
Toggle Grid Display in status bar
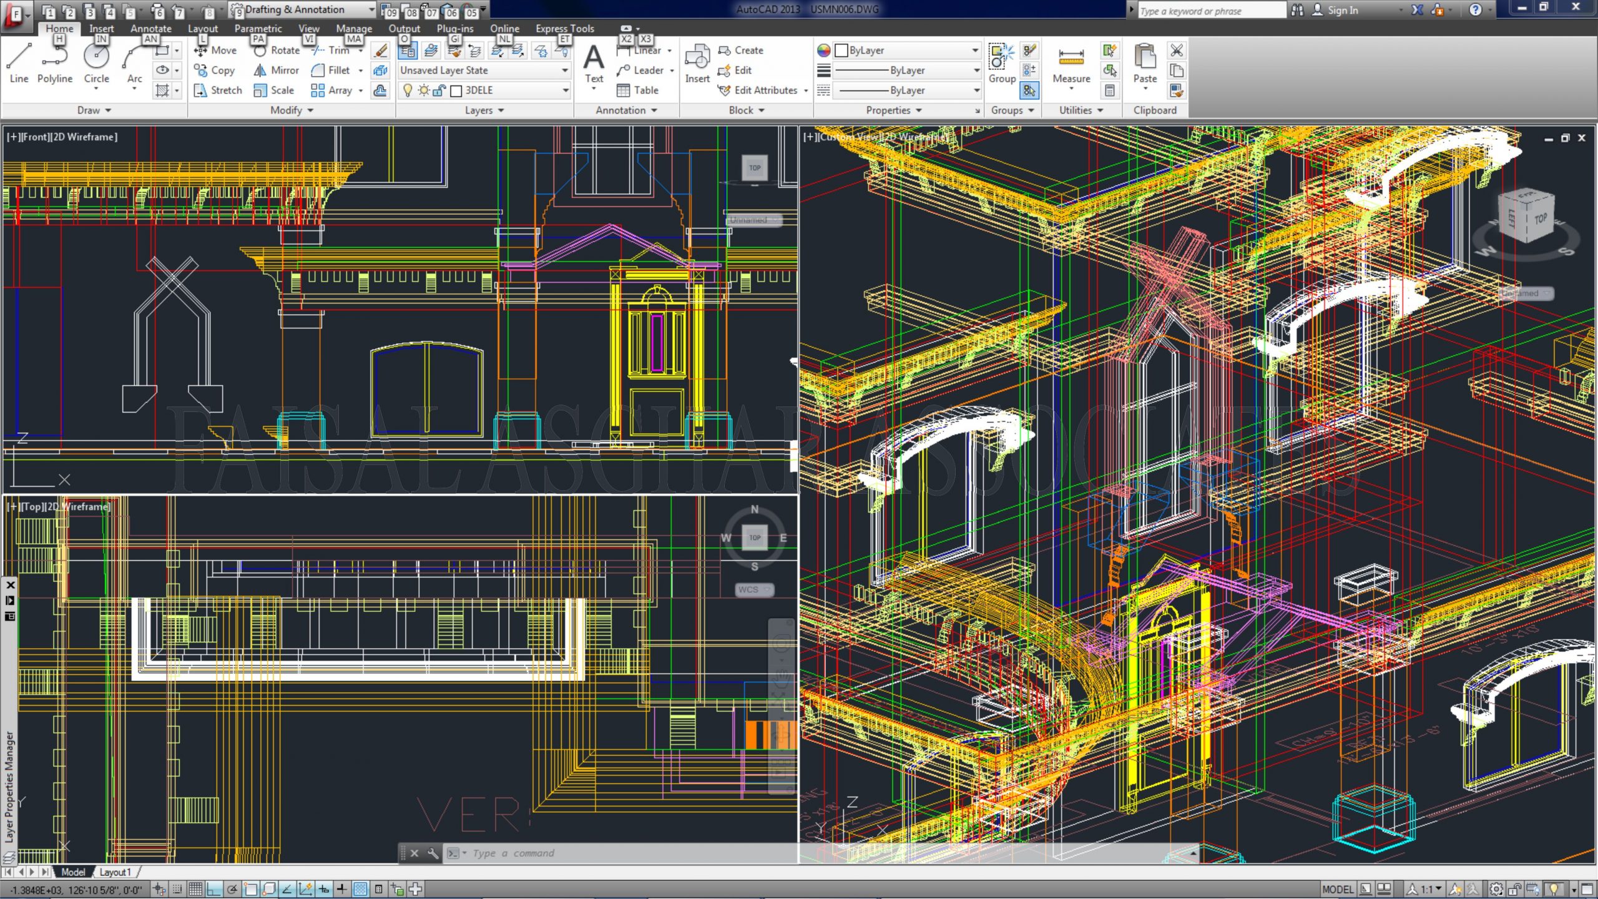[x=195, y=889]
